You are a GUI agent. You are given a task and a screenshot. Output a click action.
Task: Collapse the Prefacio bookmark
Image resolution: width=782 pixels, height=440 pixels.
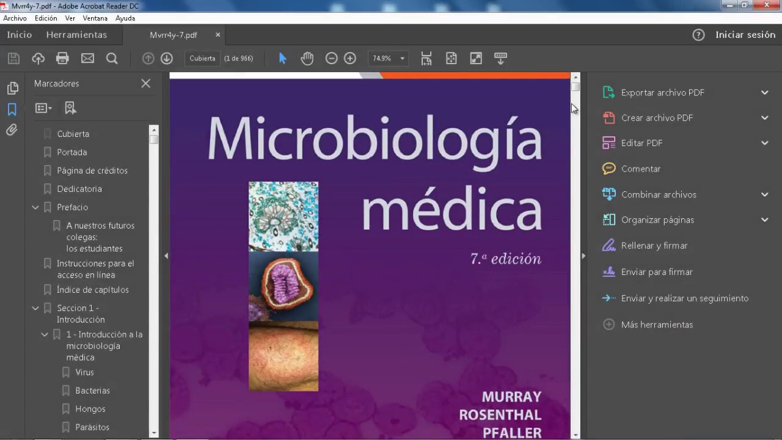point(35,207)
